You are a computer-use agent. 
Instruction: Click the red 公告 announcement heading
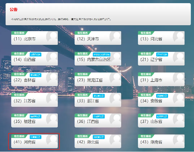14,9
